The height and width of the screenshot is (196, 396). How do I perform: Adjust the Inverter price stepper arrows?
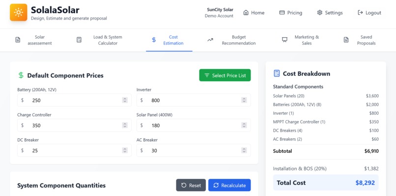click(x=244, y=100)
